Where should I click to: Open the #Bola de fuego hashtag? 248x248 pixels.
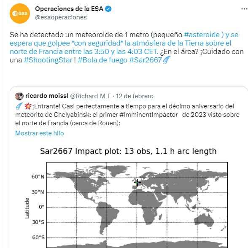point(102,60)
